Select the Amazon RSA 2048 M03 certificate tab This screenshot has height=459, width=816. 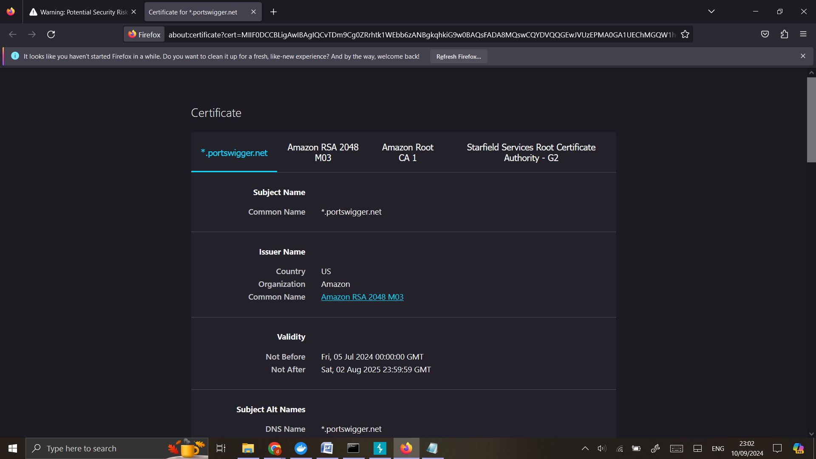pyautogui.click(x=323, y=152)
